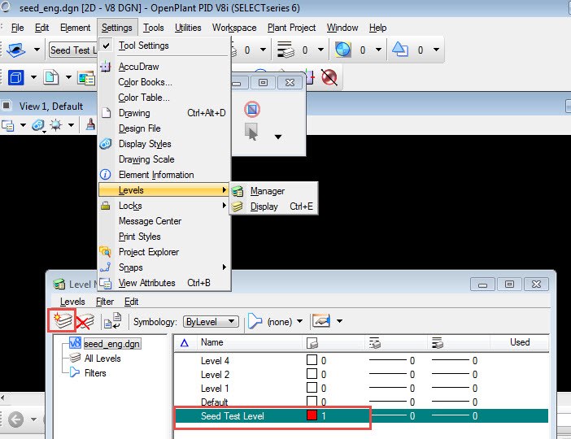Click the brightness sun icon in view toolbar
Viewport: 571px width, 439px height.
56,125
